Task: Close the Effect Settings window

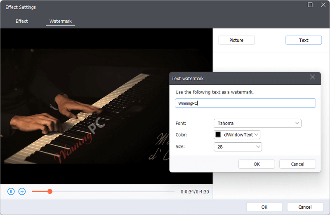Action: click(323, 5)
